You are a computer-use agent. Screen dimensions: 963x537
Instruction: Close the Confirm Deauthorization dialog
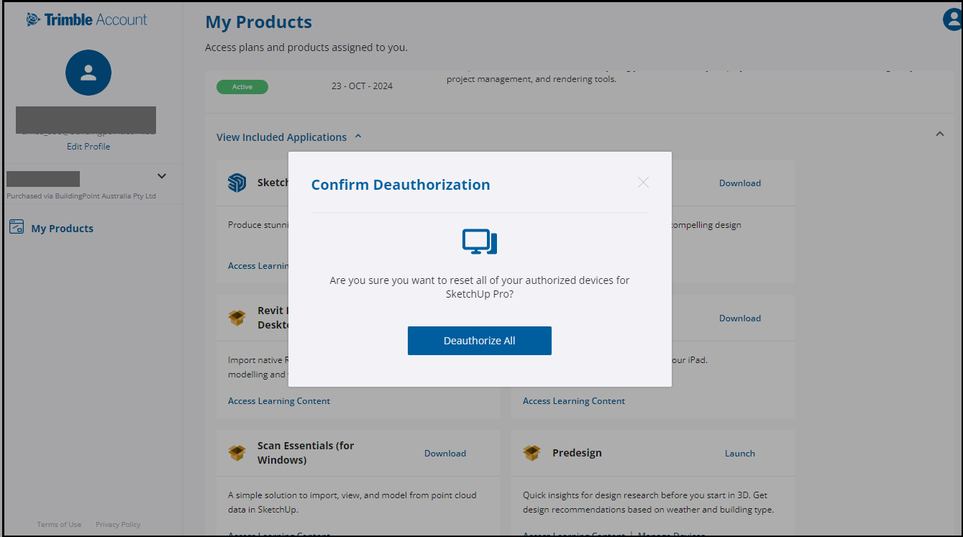(643, 183)
